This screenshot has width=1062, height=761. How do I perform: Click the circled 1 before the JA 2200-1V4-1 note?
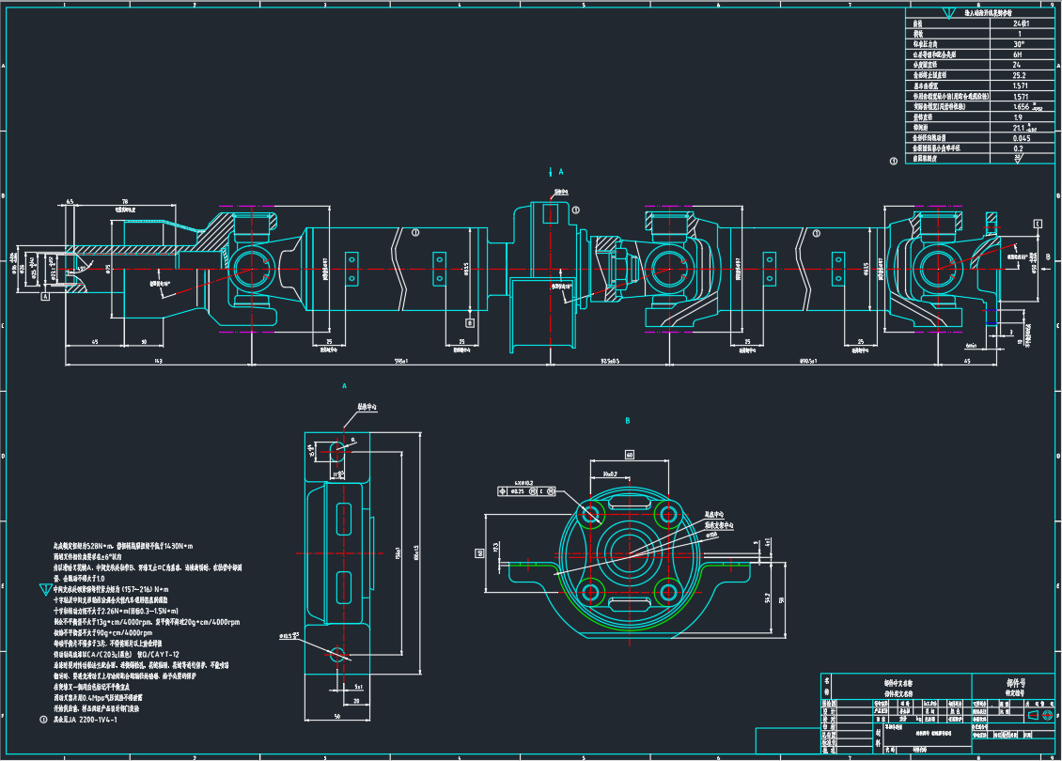44,720
